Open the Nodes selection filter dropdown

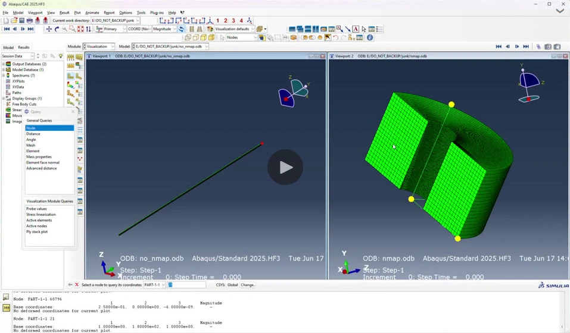(242, 37)
